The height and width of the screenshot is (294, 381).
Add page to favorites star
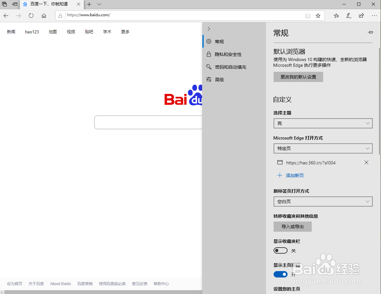pyautogui.click(x=318, y=16)
